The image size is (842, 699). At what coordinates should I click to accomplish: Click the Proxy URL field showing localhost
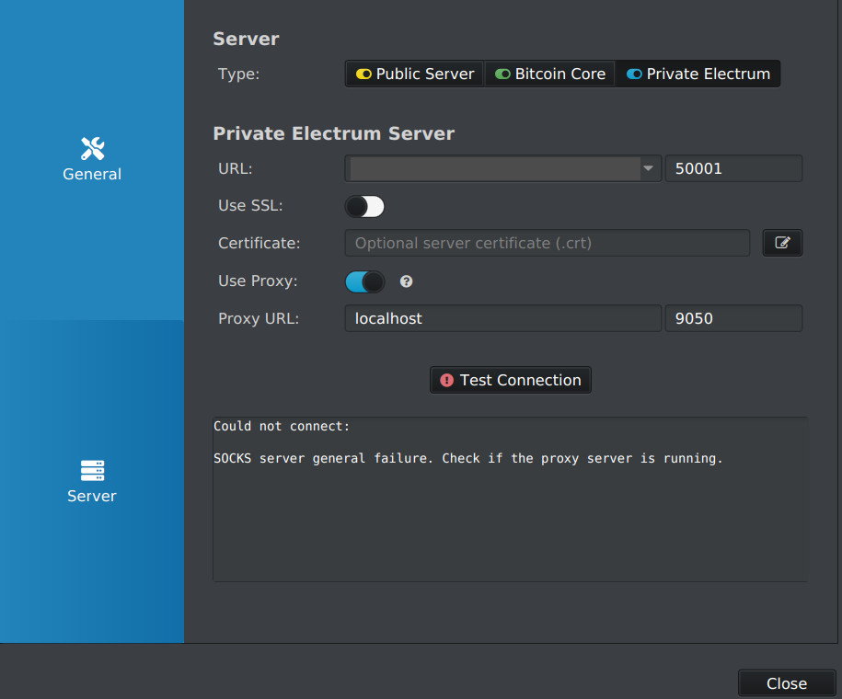pos(503,318)
